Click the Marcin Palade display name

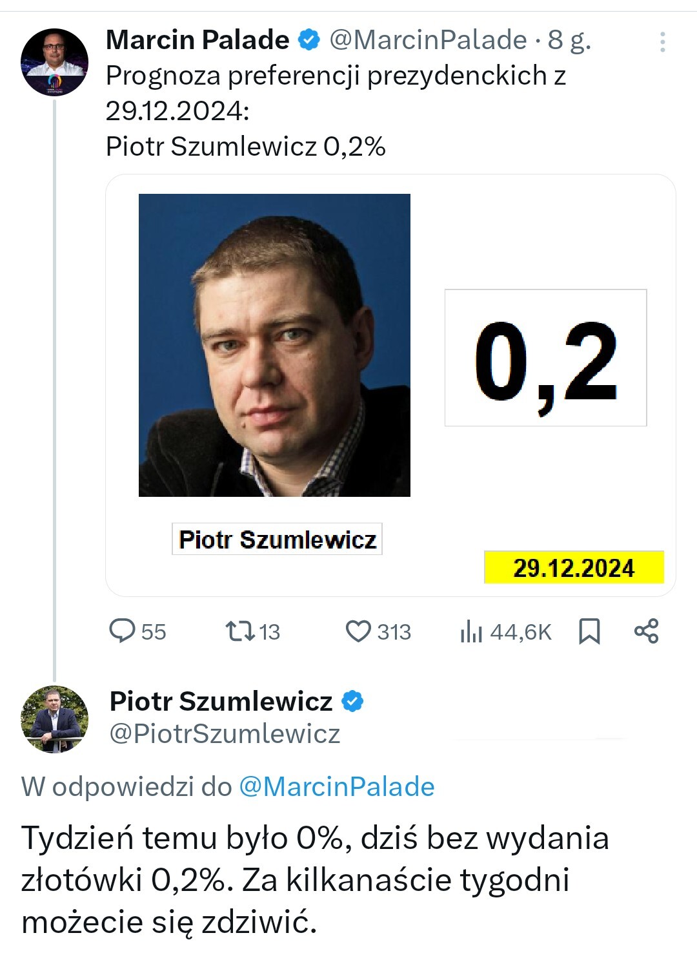(x=197, y=40)
